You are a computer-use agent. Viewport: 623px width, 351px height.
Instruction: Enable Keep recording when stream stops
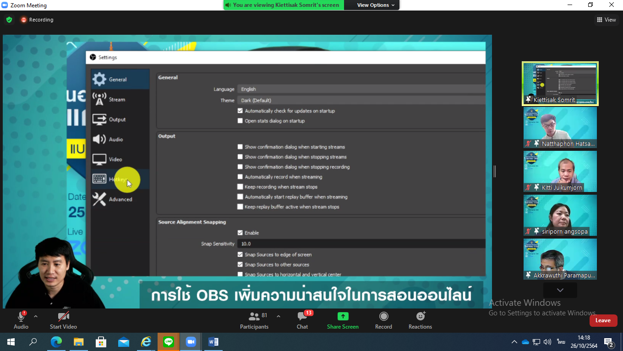(240, 187)
